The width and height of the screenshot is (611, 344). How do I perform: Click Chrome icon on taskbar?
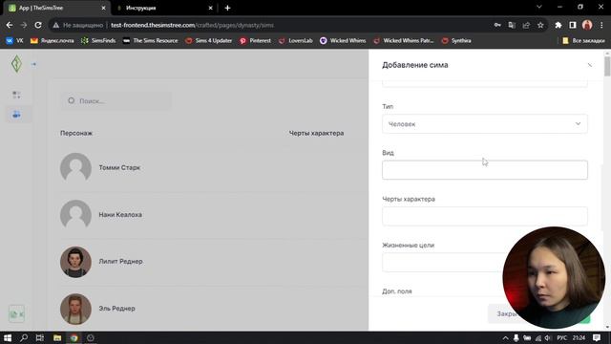click(x=74, y=337)
